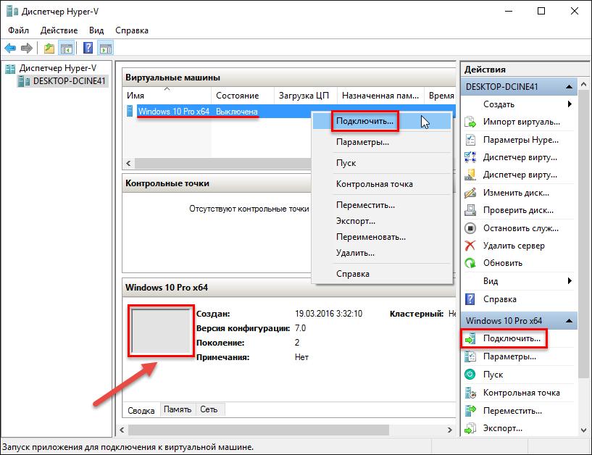The image size is (592, 455).
Task: Choose Удалить... in the context menu
Action: [x=382, y=253]
